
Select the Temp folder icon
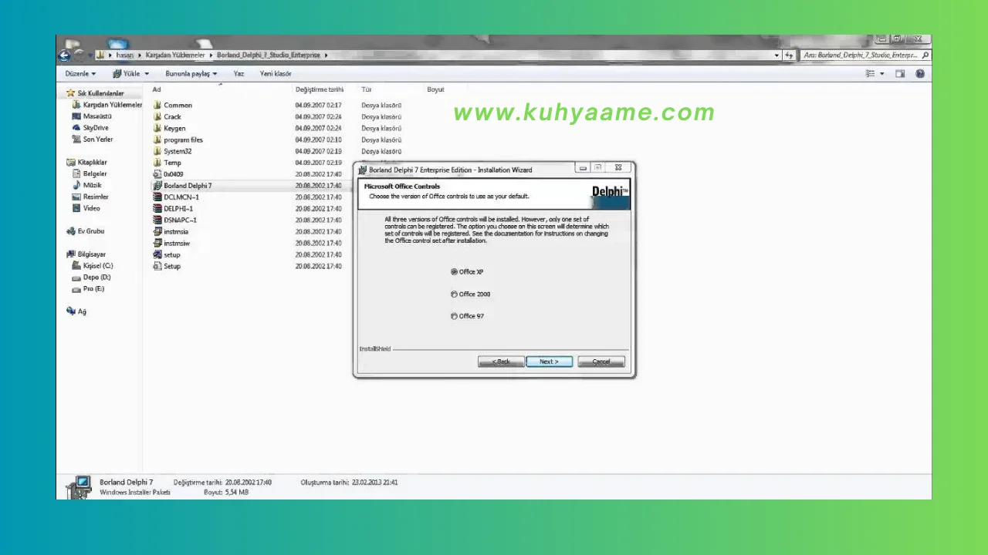coord(157,163)
